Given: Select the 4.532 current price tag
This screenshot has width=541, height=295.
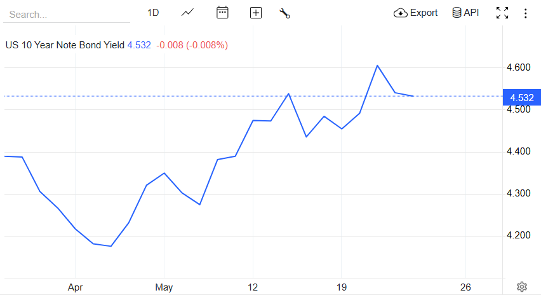Looking at the screenshot, I should 522,98.
